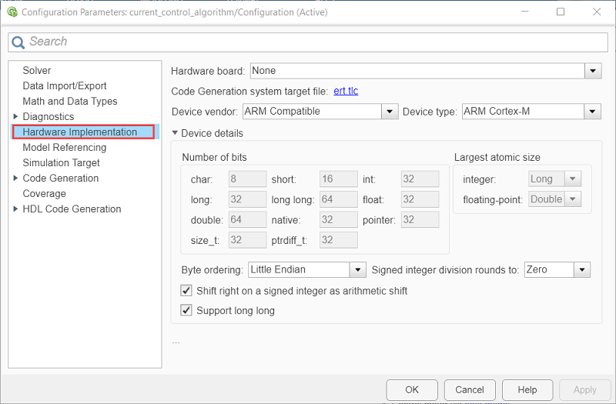
Task: Click the Simulink app icon in title bar
Action: tap(11, 12)
